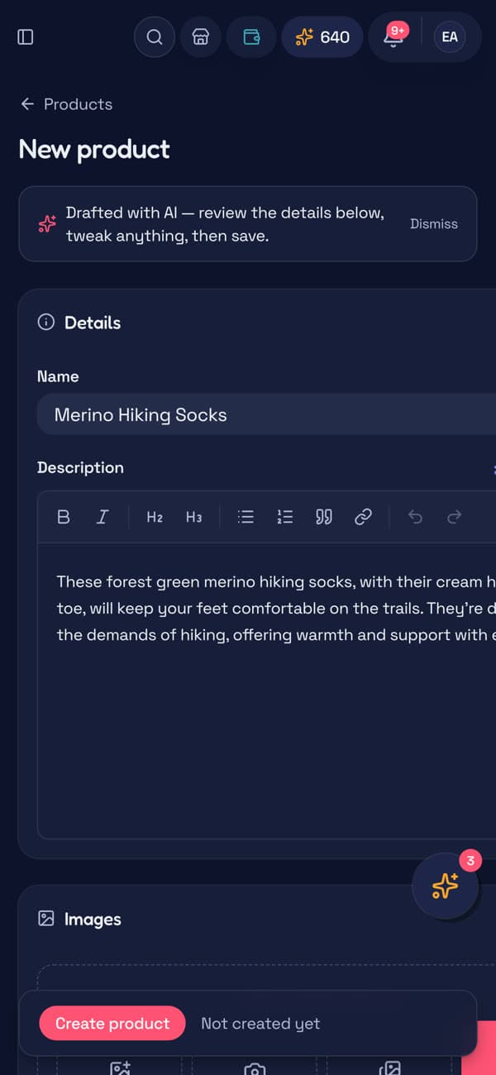The image size is (496, 1075).
Task: Insert a link in the description
Action: pyautogui.click(x=363, y=517)
